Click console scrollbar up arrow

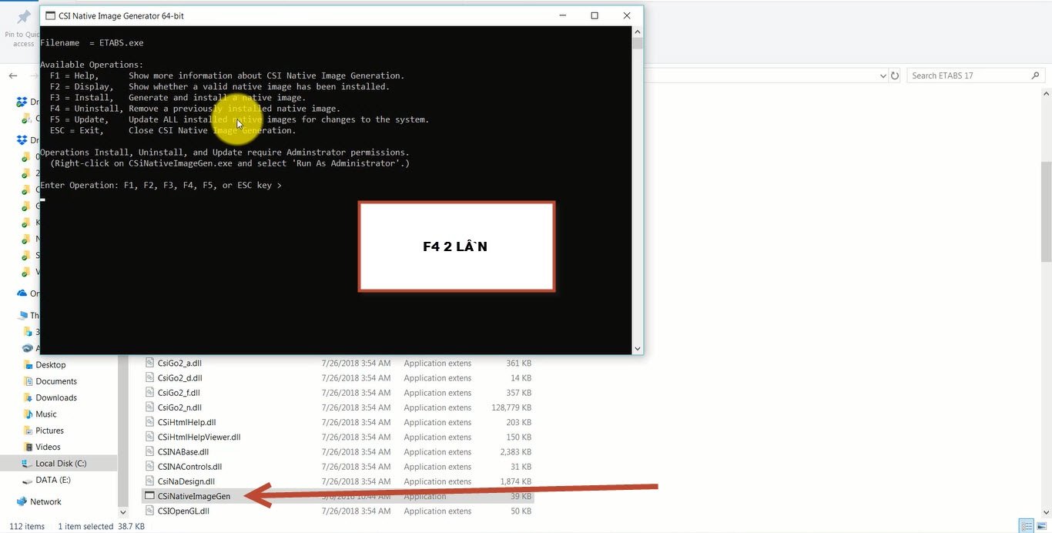[637, 32]
